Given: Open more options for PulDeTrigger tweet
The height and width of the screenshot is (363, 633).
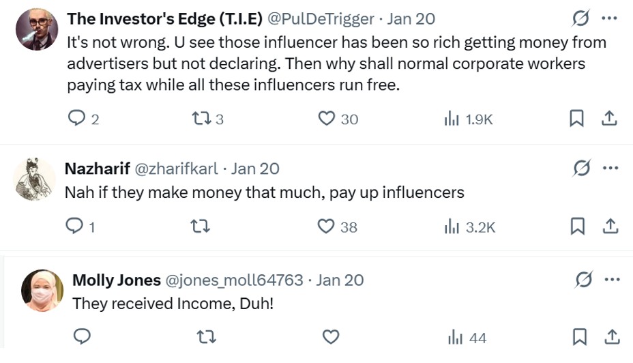Looking at the screenshot, I should point(611,18).
